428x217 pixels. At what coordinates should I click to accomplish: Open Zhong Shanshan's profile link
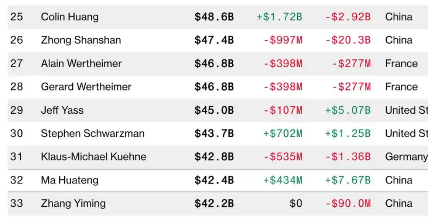tap(81, 40)
